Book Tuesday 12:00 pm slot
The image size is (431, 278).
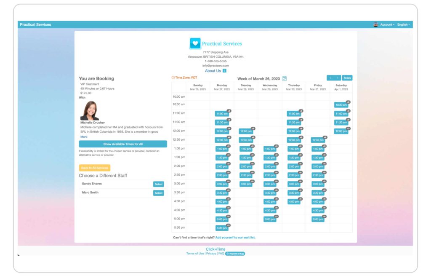click(x=246, y=131)
